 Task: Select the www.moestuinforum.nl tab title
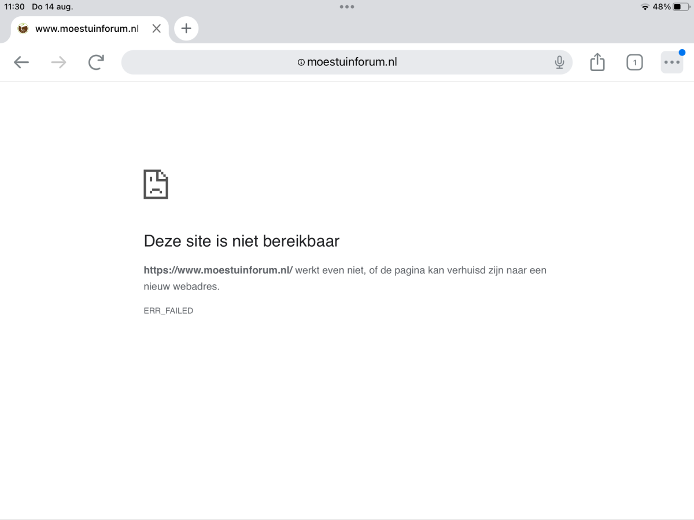87,28
